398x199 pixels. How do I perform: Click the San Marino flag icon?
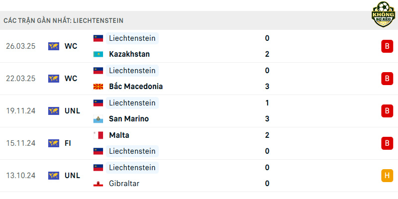click(x=98, y=119)
